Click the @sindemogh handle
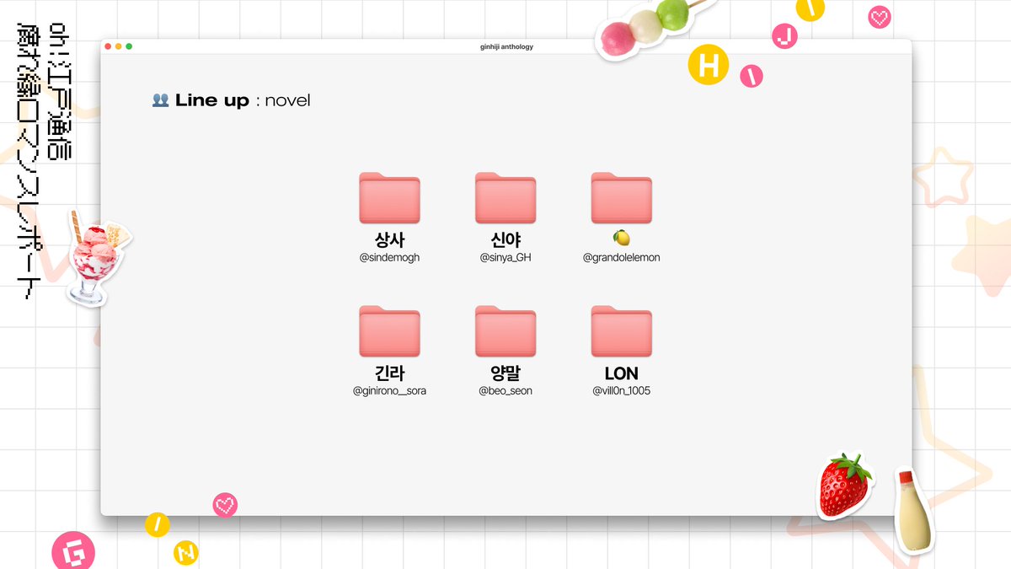This screenshot has width=1011, height=569. click(x=389, y=257)
